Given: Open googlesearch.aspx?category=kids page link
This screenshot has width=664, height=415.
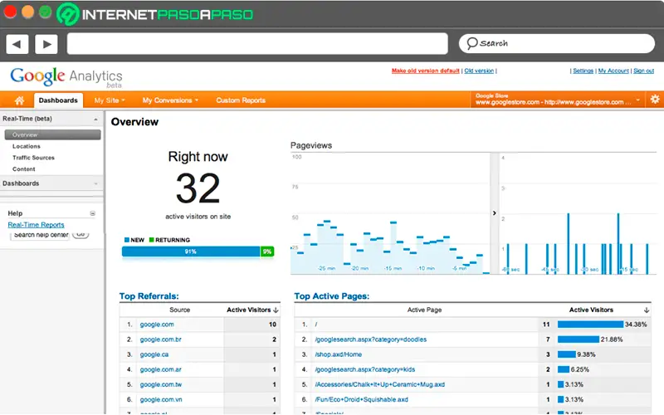Looking at the screenshot, I should [364, 369].
